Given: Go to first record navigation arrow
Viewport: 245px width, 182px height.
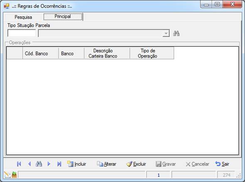Looking at the screenshot, I should click(x=19, y=164).
